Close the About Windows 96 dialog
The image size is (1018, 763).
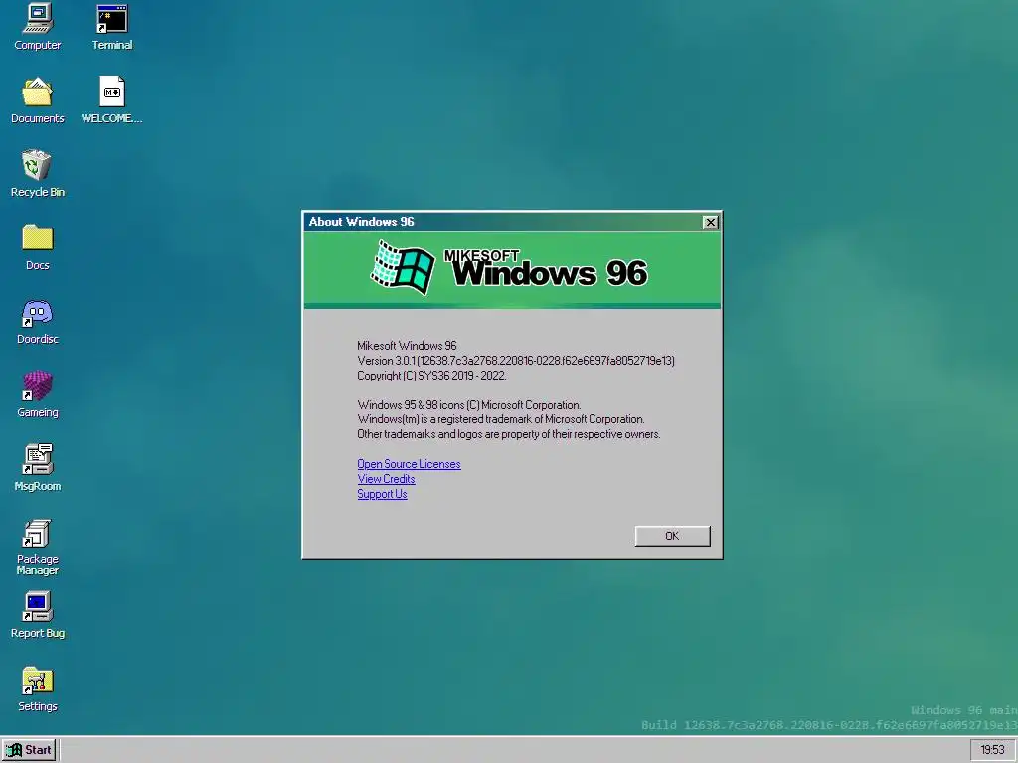coord(710,222)
